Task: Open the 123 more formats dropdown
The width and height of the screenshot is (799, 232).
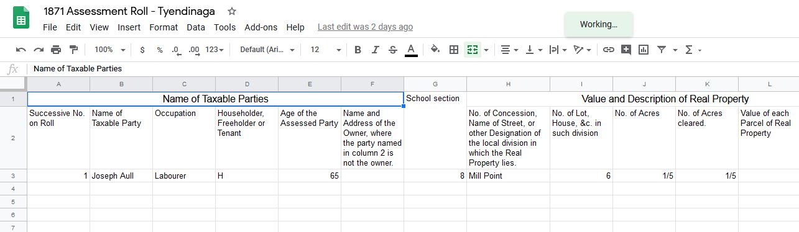Action: click(x=215, y=50)
